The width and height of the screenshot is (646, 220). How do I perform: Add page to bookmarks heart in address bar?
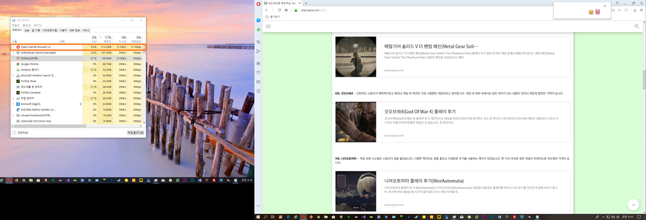626,10
